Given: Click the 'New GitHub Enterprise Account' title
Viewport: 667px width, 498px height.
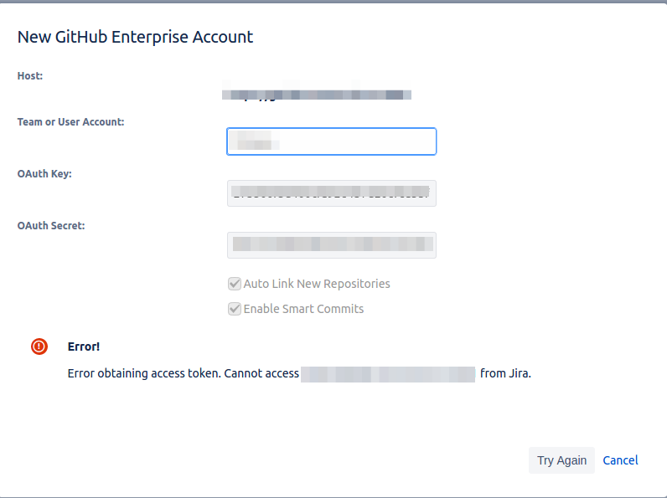Looking at the screenshot, I should (x=135, y=37).
